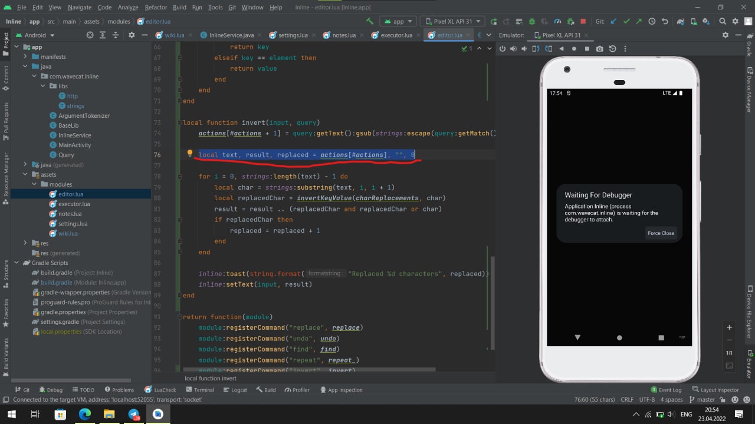Open the Pixel XL API 31 device dropdown
Viewport: 755px width, 424px height.
(x=452, y=21)
